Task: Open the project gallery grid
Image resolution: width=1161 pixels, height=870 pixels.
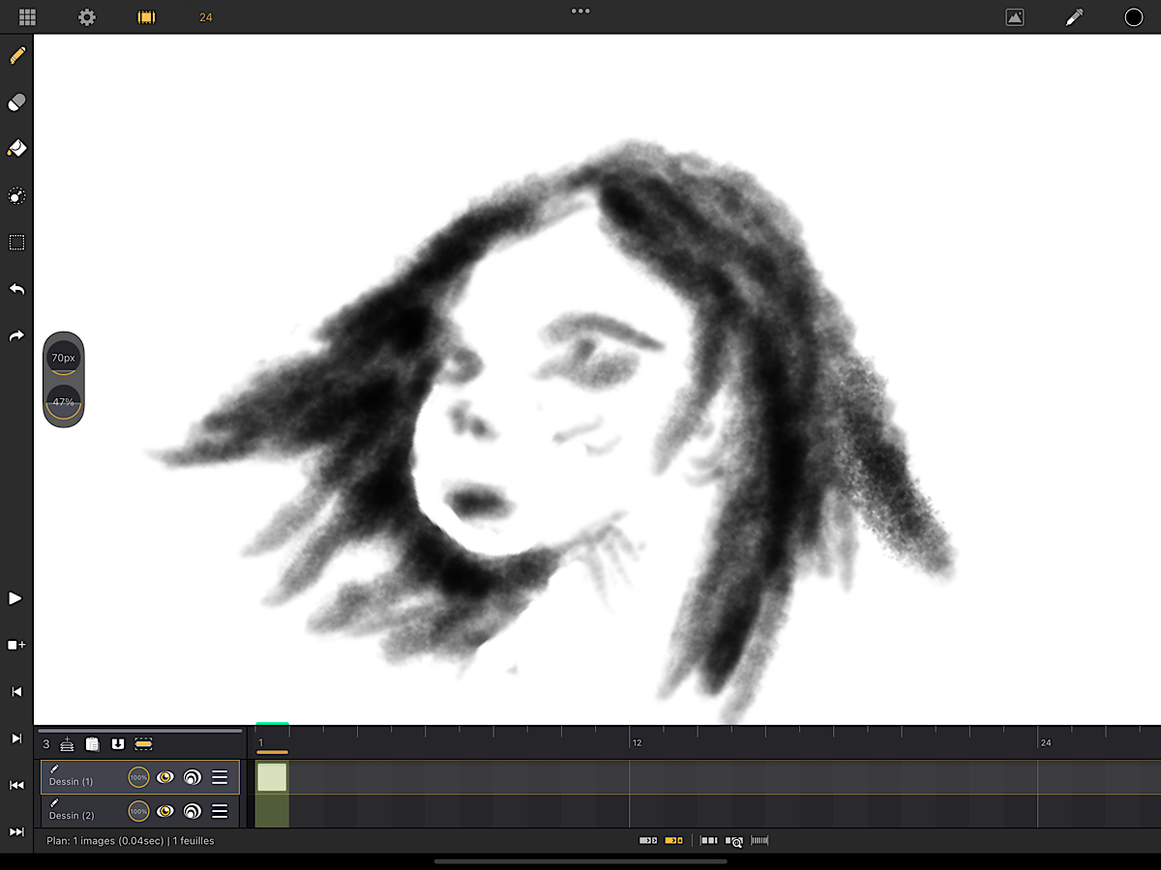Action: pos(27,17)
